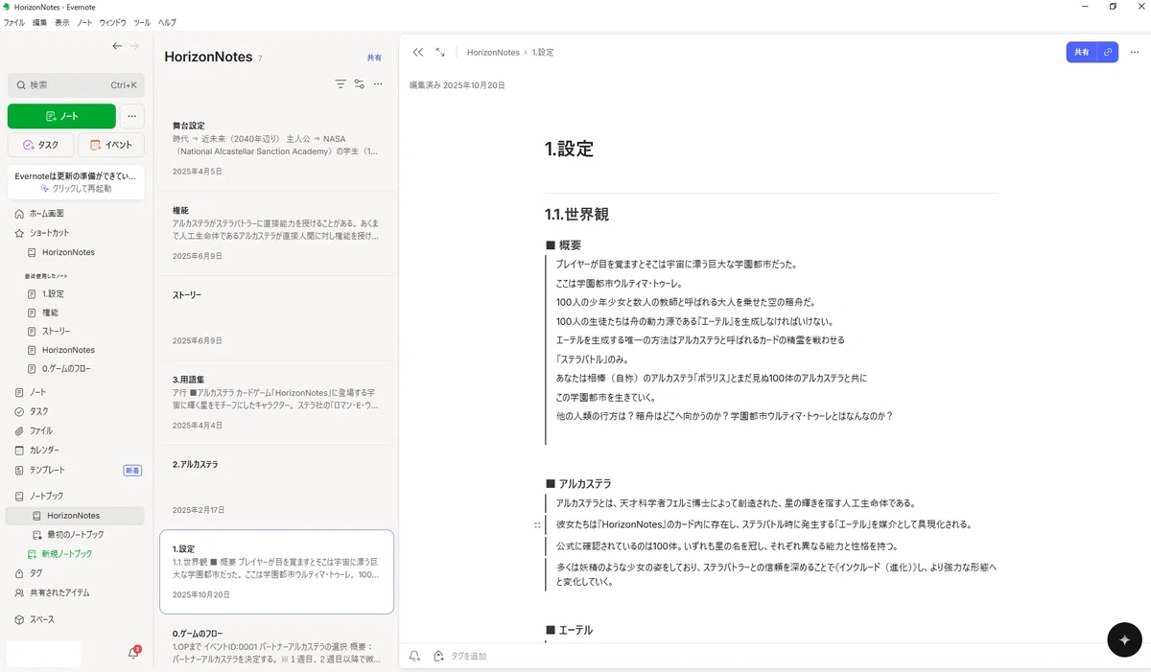Open the notifications bell with badge
Image resolution: width=1151 pixels, height=672 pixels.
pyautogui.click(x=133, y=653)
